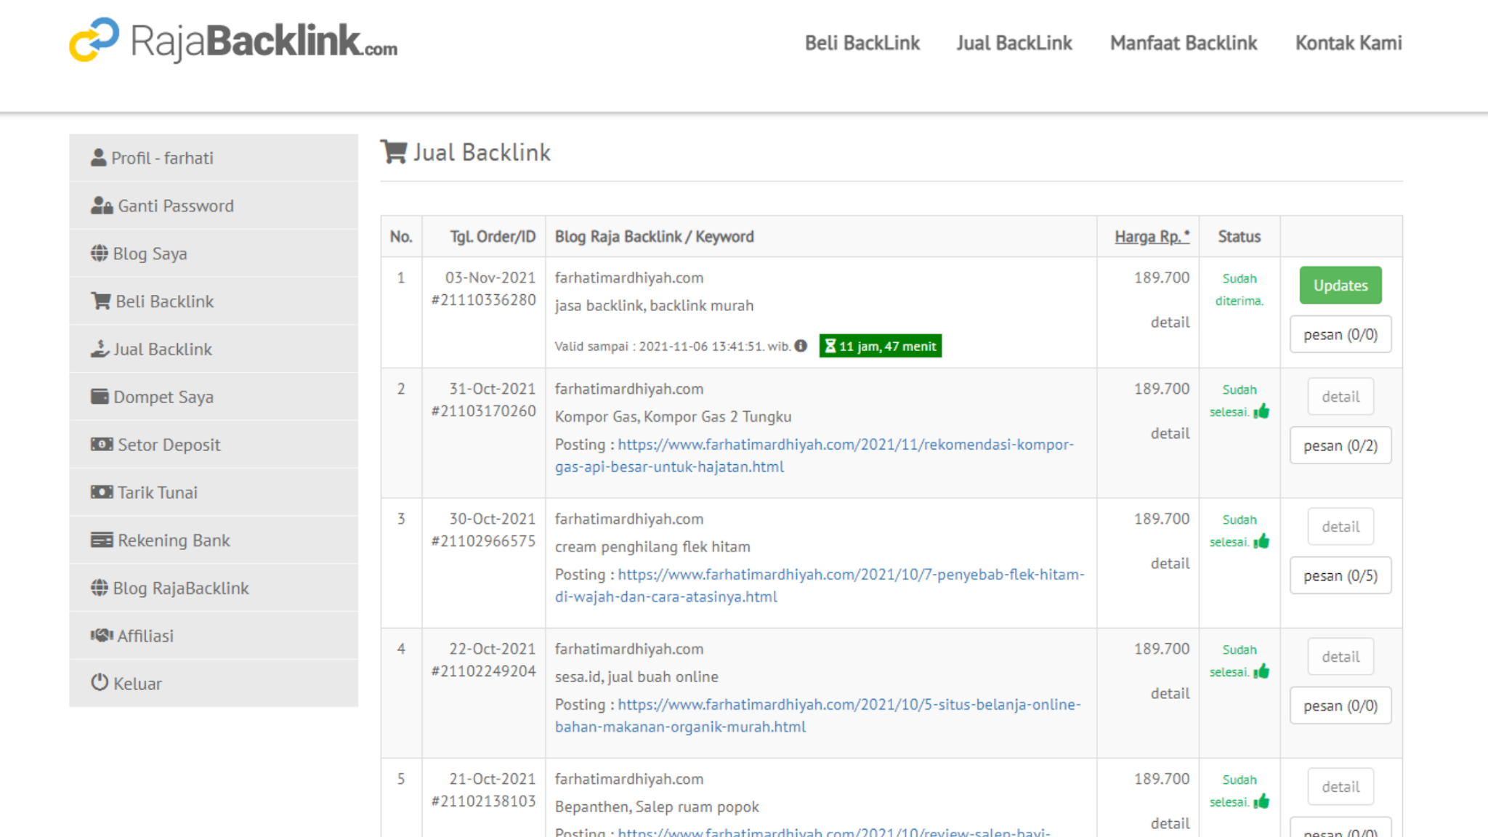1488x837 pixels.
Task: Sort by Harga Rp. column header
Action: [x=1152, y=236]
